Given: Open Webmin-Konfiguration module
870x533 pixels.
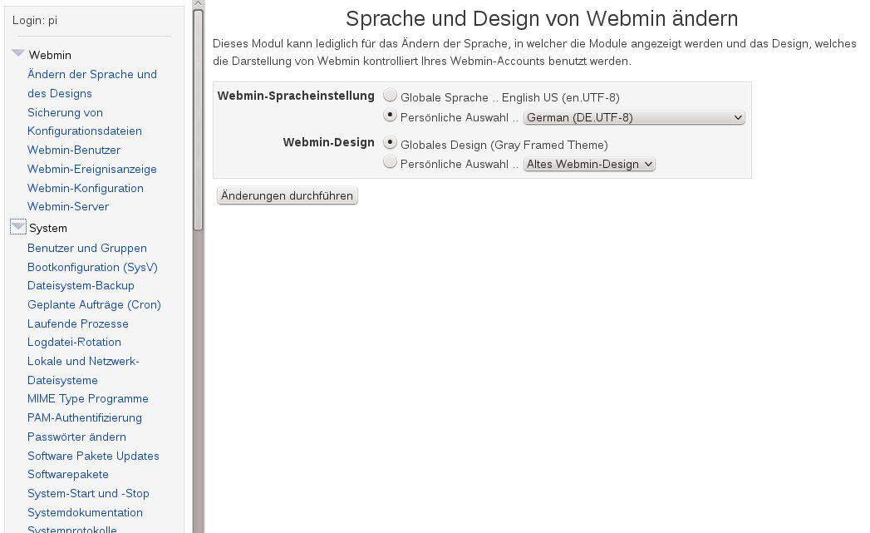Looking at the screenshot, I should (86, 188).
